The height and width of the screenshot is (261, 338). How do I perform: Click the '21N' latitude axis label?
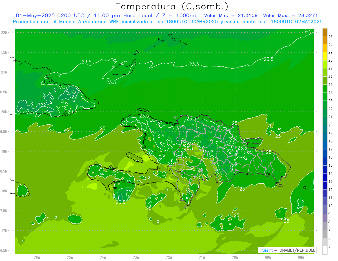point(5,72)
